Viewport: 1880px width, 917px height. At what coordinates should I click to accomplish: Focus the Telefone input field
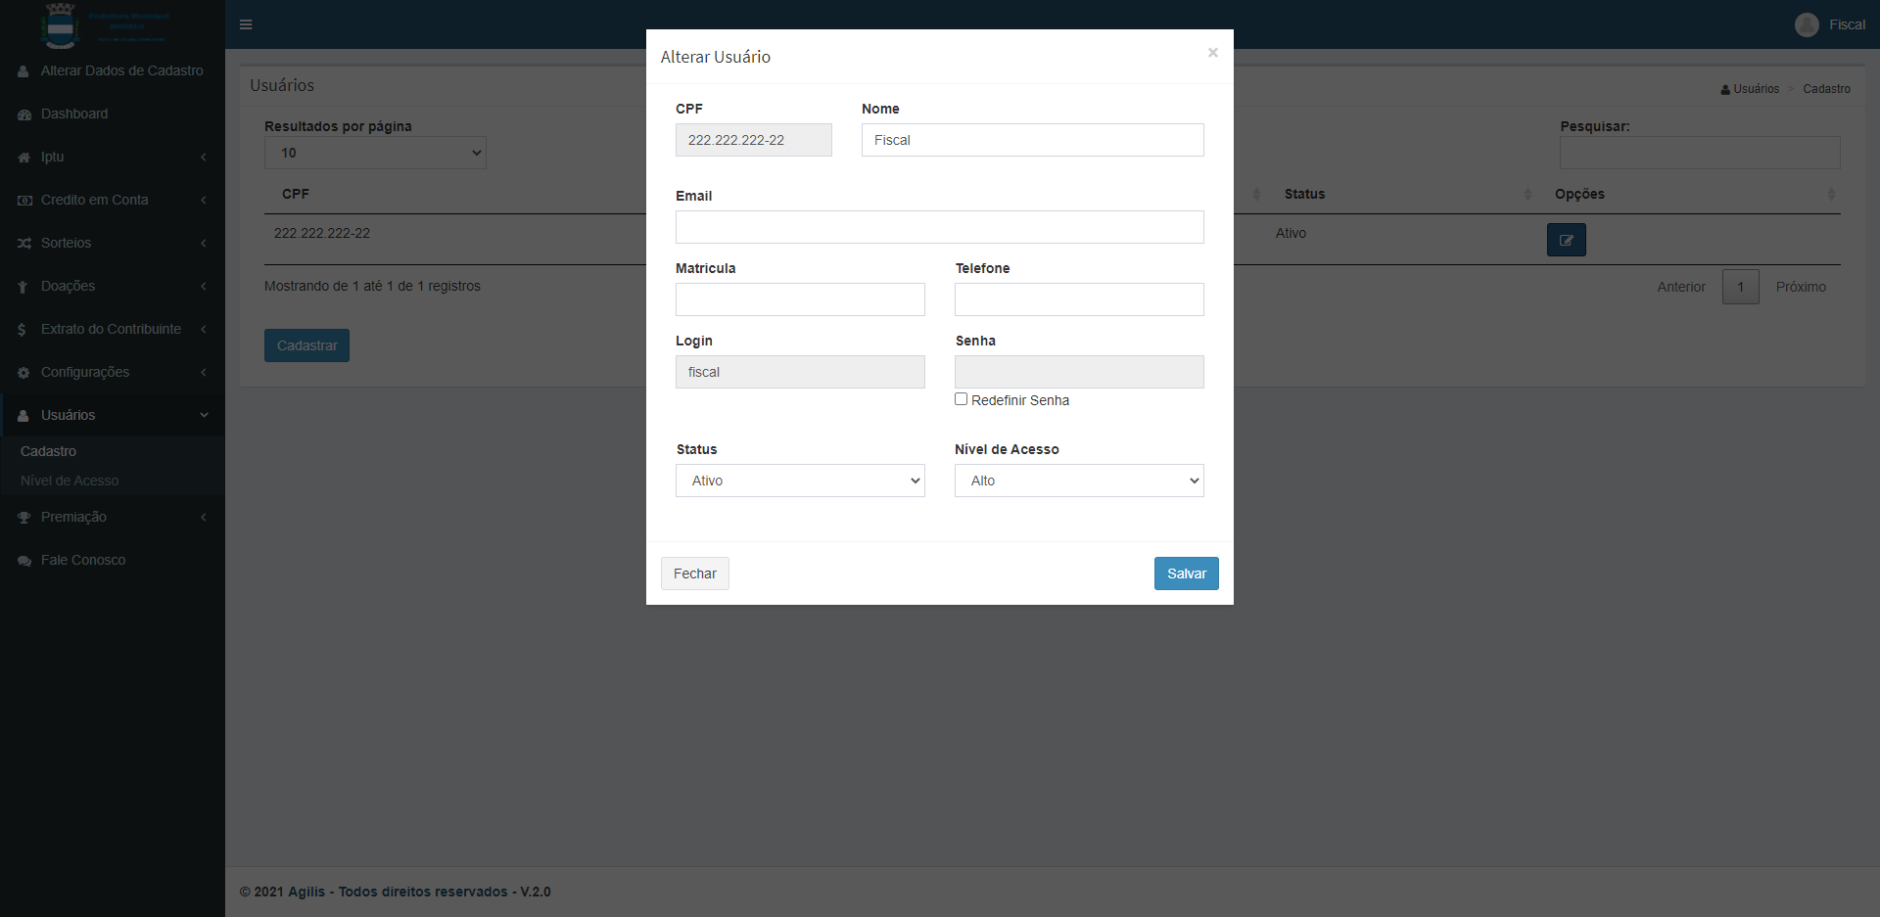[x=1079, y=299]
